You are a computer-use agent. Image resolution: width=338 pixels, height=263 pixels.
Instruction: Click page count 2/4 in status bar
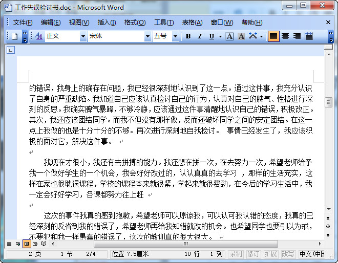(91, 254)
